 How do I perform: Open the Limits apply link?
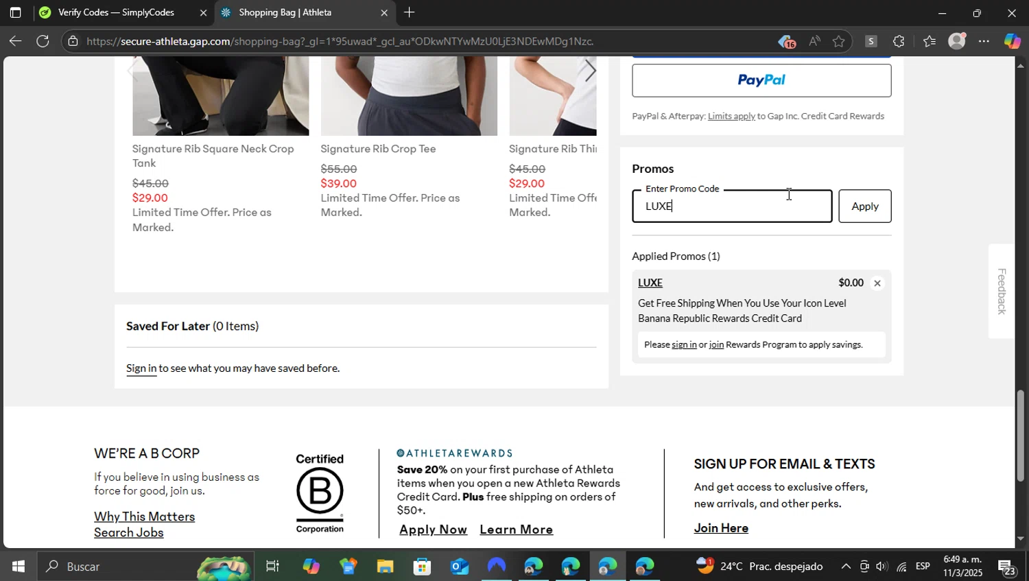point(731,116)
